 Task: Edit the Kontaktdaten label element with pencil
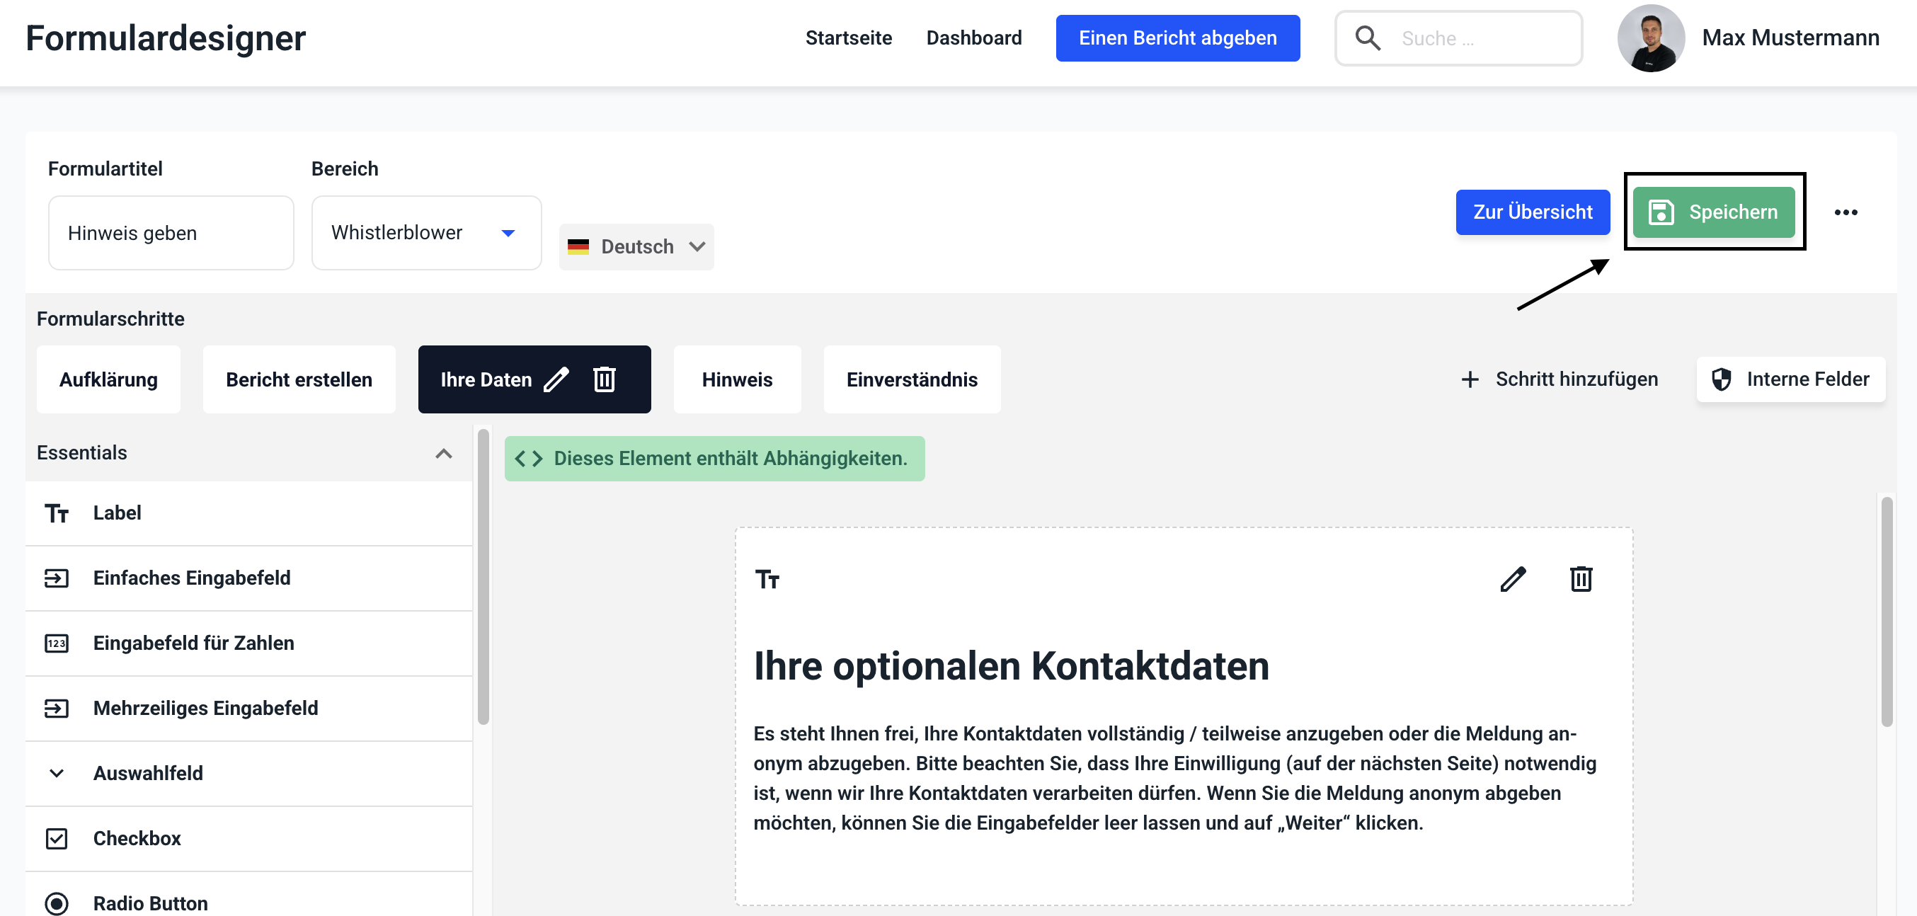pyautogui.click(x=1512, y=579)
